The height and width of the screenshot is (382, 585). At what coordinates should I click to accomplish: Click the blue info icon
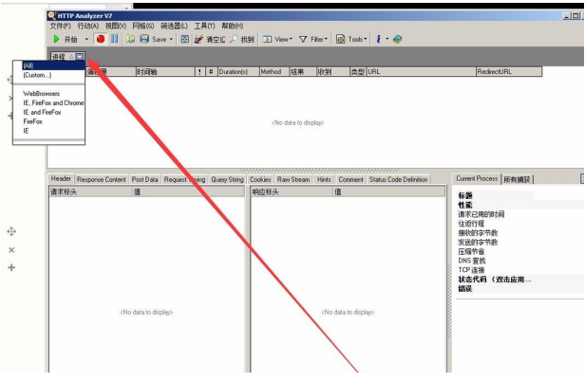click(x=378, y=39)
